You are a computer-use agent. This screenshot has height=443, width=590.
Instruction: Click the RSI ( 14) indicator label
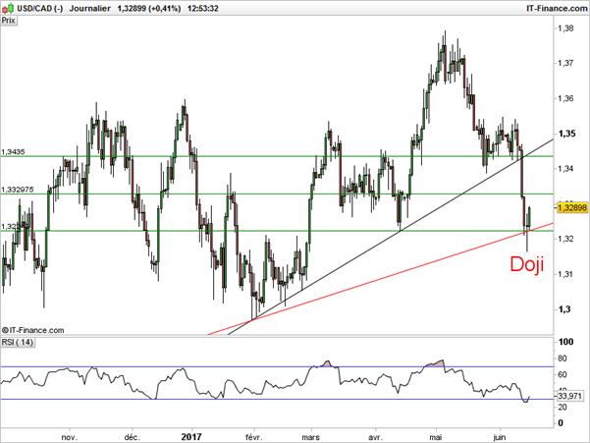[18, 342]
